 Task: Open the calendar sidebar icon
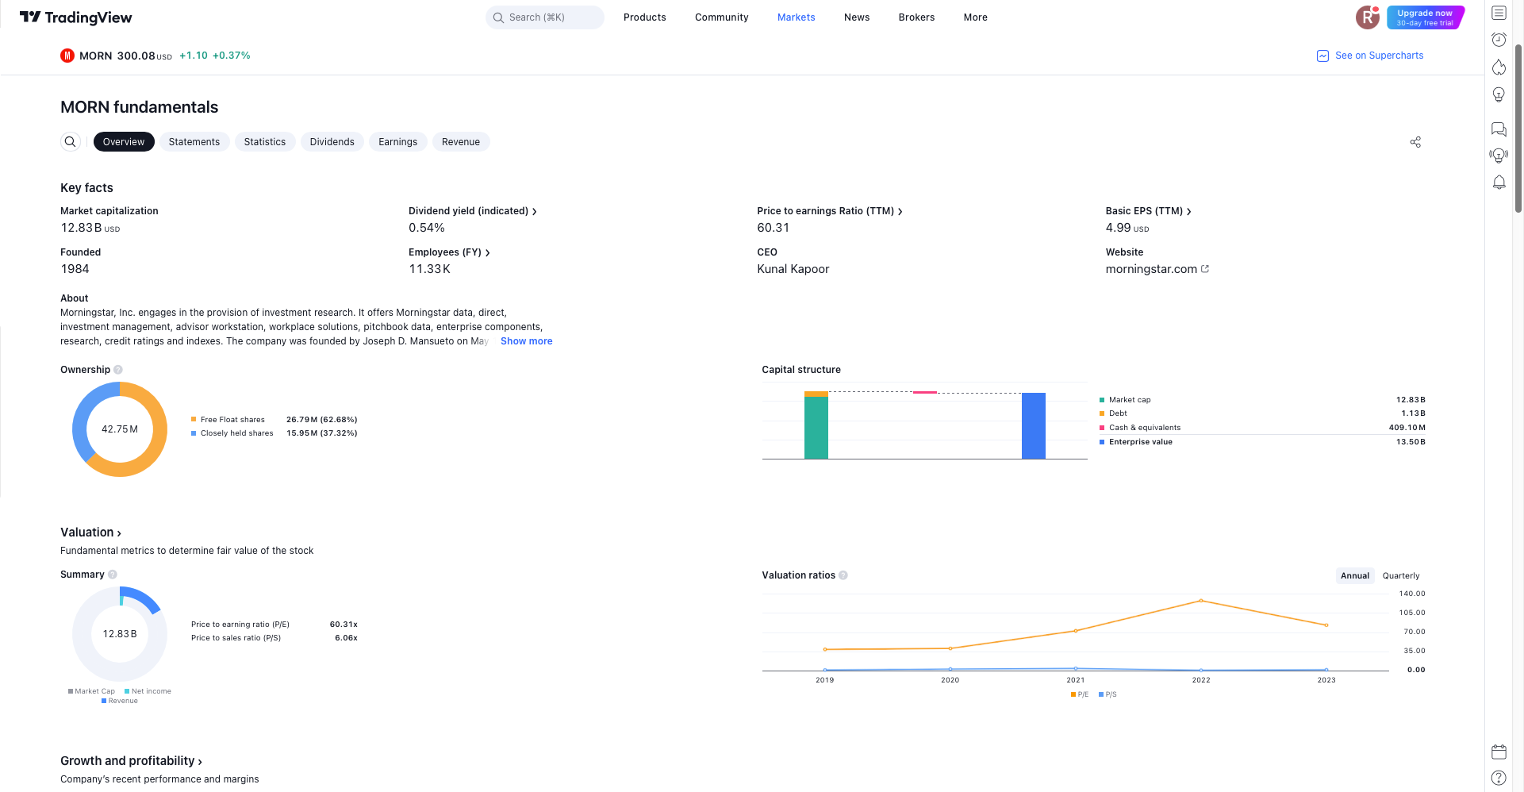[x=1499, y=752]
